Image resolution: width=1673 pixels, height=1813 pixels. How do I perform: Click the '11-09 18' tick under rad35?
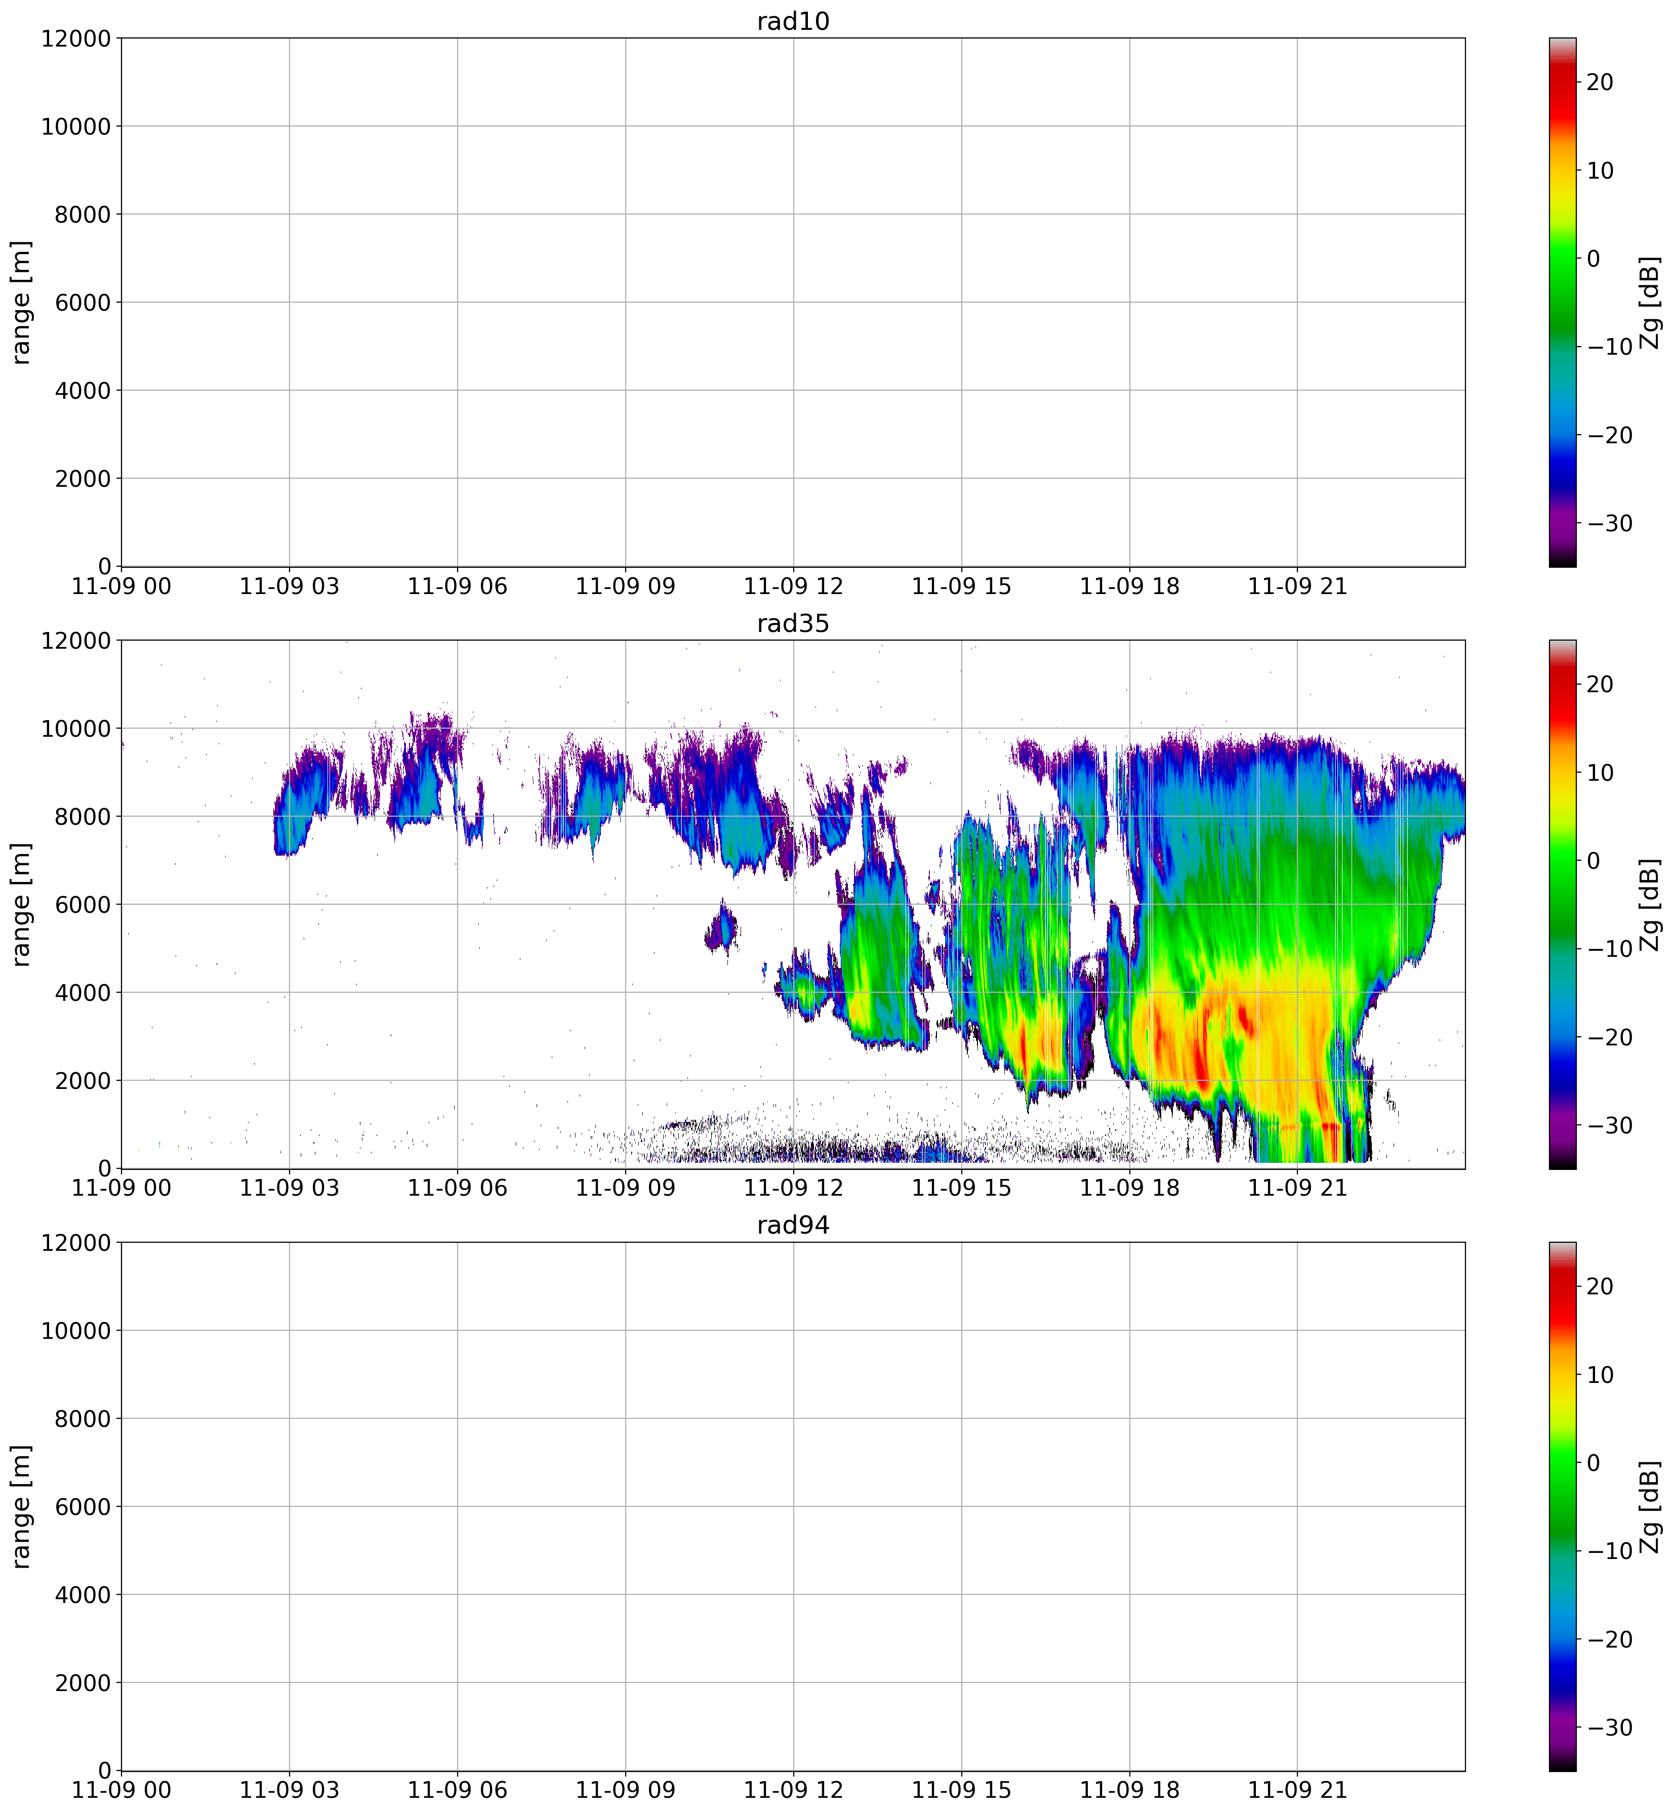click(1129, 1189)
